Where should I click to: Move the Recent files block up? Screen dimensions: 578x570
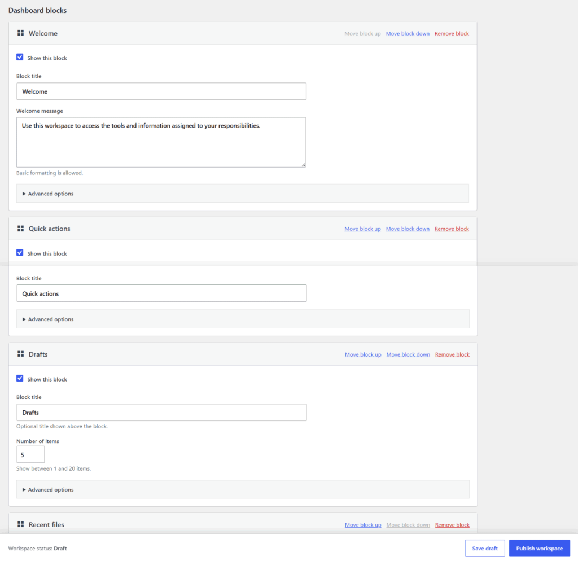tap(363, 525)
